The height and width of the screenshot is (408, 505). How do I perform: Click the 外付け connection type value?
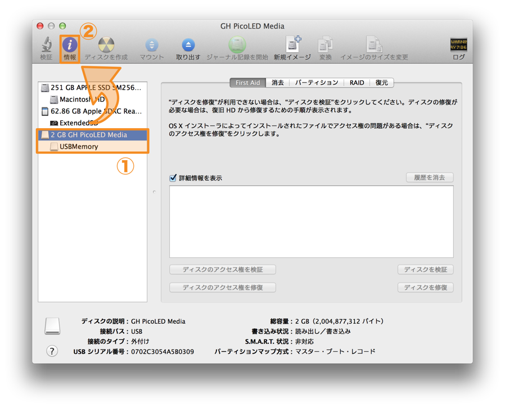point(140,341)
